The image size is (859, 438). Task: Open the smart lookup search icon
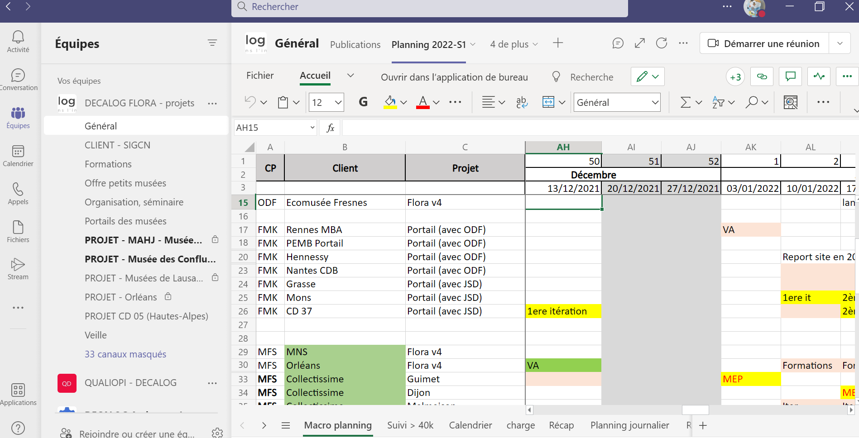pos(791,102)
